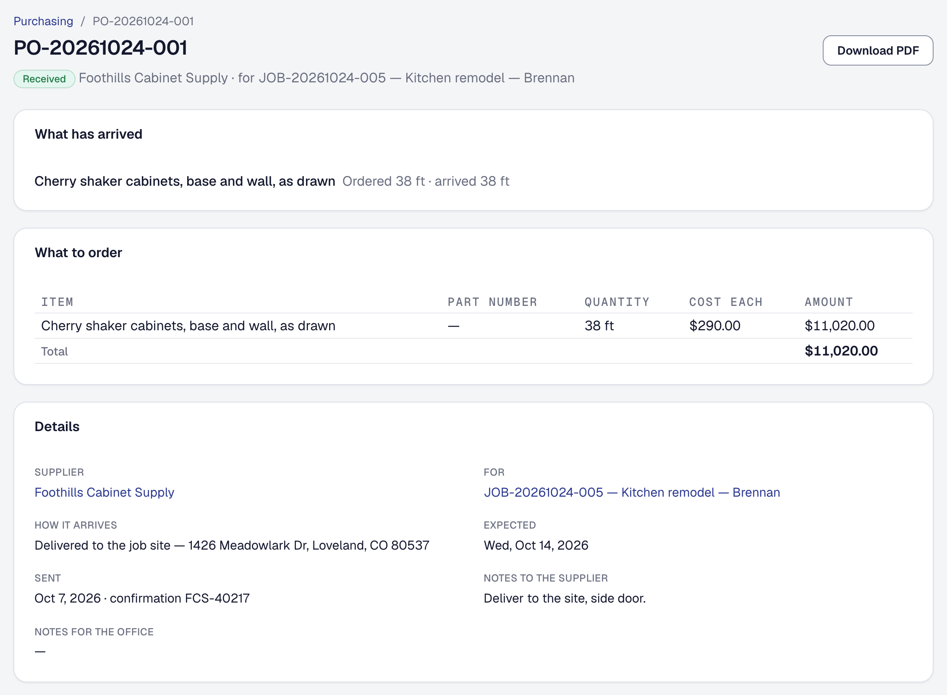Image resolution: width=947 pixels, height=695 pixels.
Task: Click the COST EACH column header
Action: pyautogui.click(x=726, y=302)
